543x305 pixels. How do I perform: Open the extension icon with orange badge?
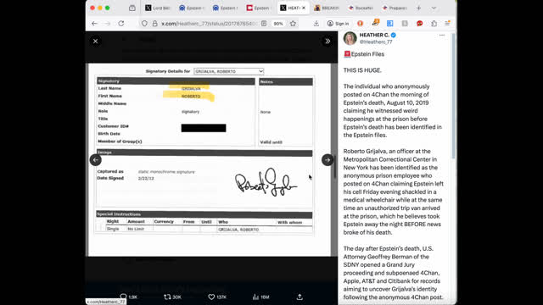[x=375, y=23]
